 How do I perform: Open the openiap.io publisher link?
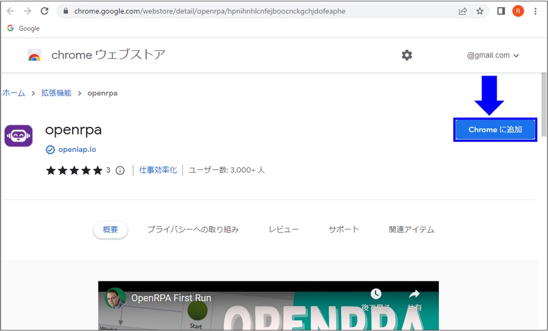pyautogui.click(x=77, y=150)
